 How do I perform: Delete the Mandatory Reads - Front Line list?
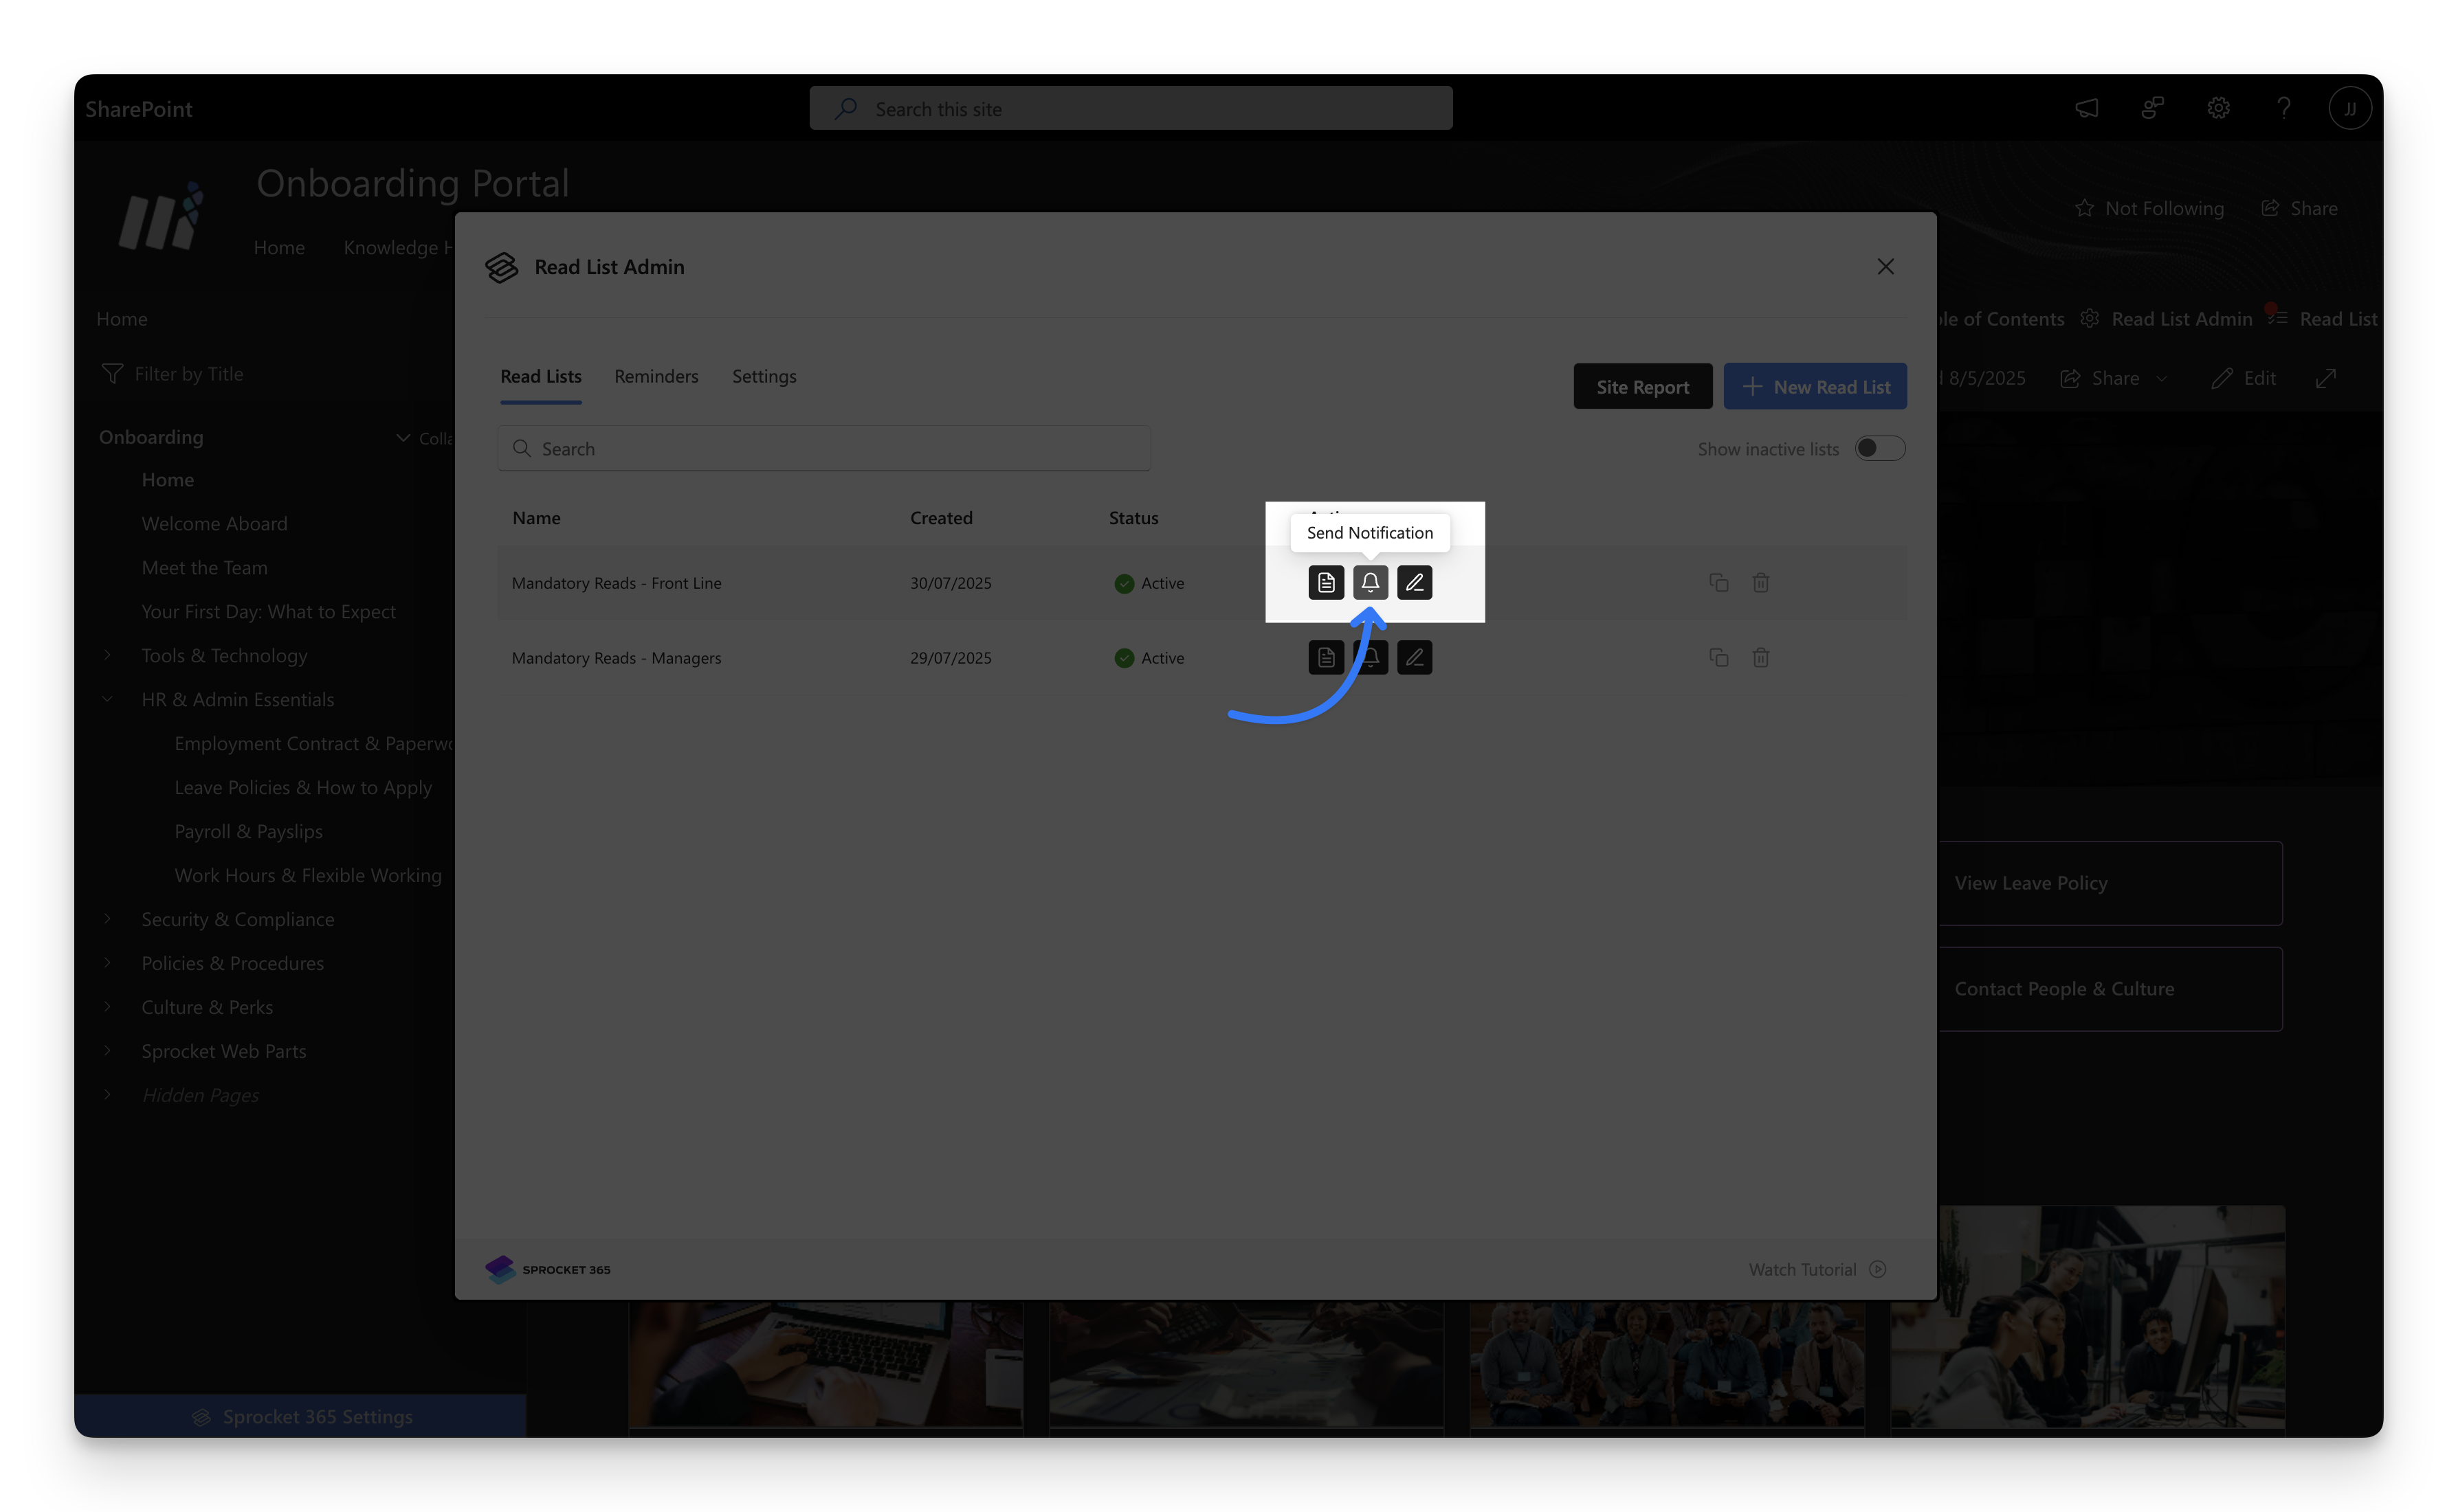pos(1761,582)
